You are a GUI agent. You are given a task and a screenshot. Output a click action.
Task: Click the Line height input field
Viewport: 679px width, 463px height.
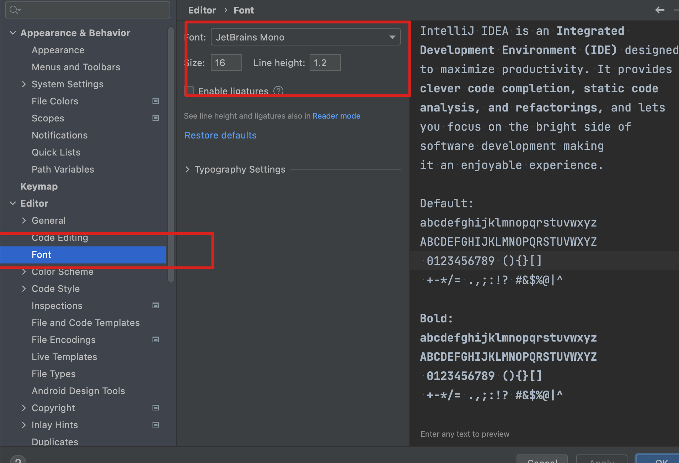(325, 62)
